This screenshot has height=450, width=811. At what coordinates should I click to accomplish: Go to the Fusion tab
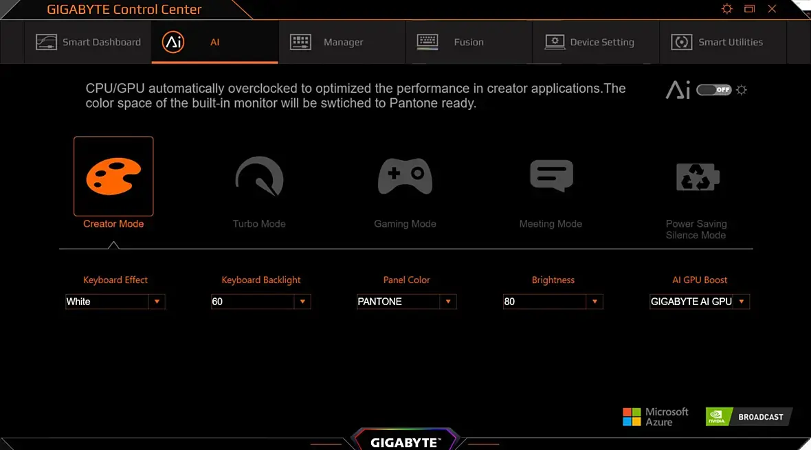pos(469,43)
